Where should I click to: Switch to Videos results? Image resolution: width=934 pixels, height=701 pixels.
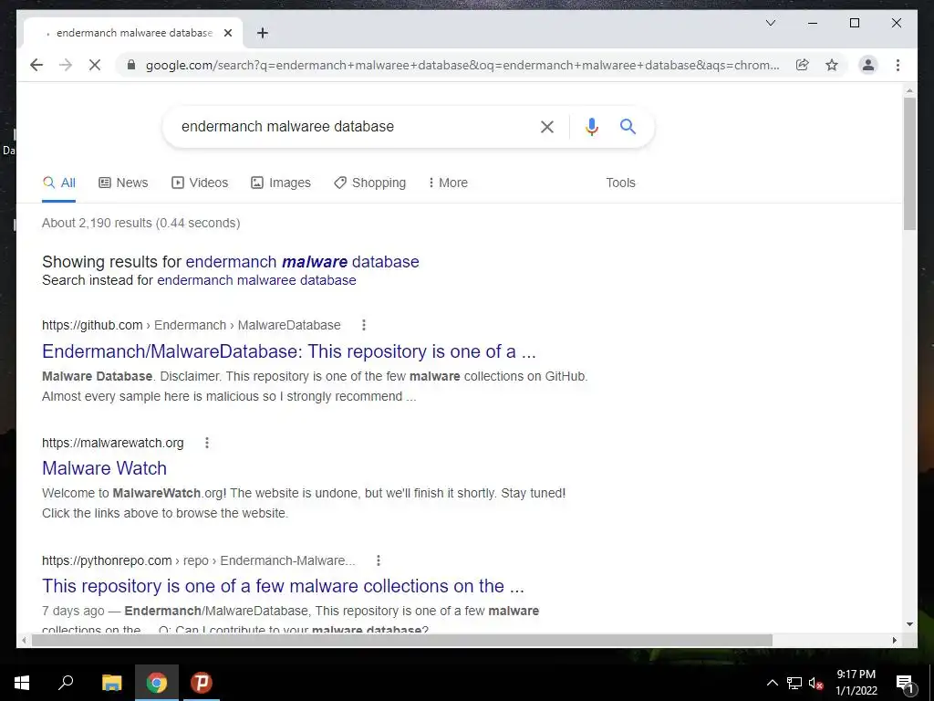pyautogui.click(x=200, y=183)
